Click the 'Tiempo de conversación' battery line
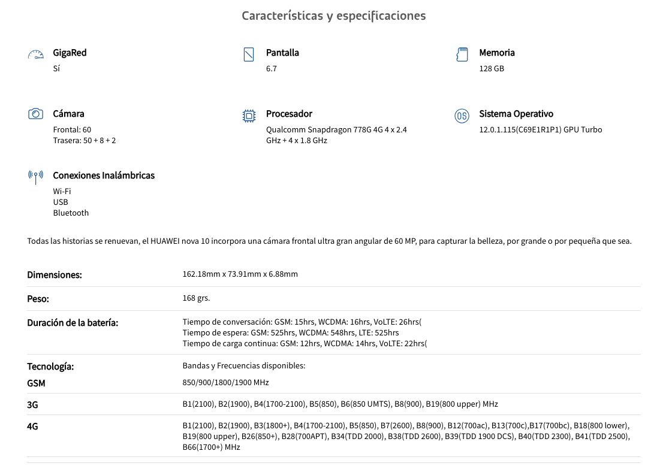 302,322
